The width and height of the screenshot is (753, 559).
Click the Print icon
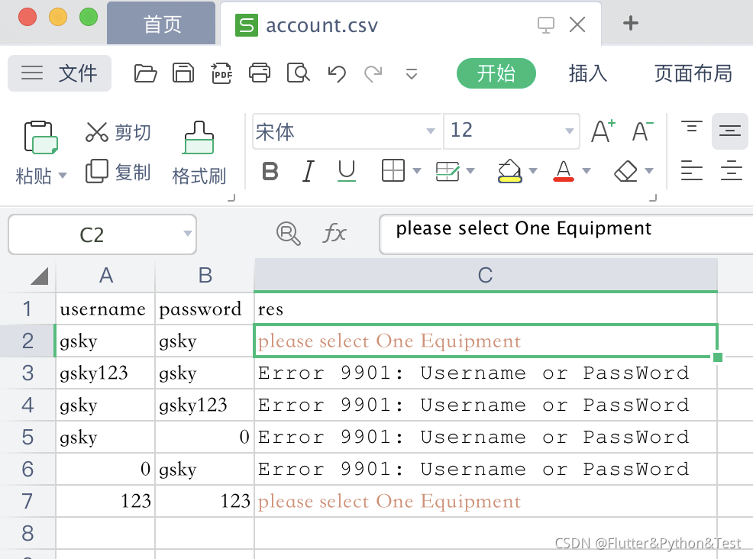coord(260,73)
